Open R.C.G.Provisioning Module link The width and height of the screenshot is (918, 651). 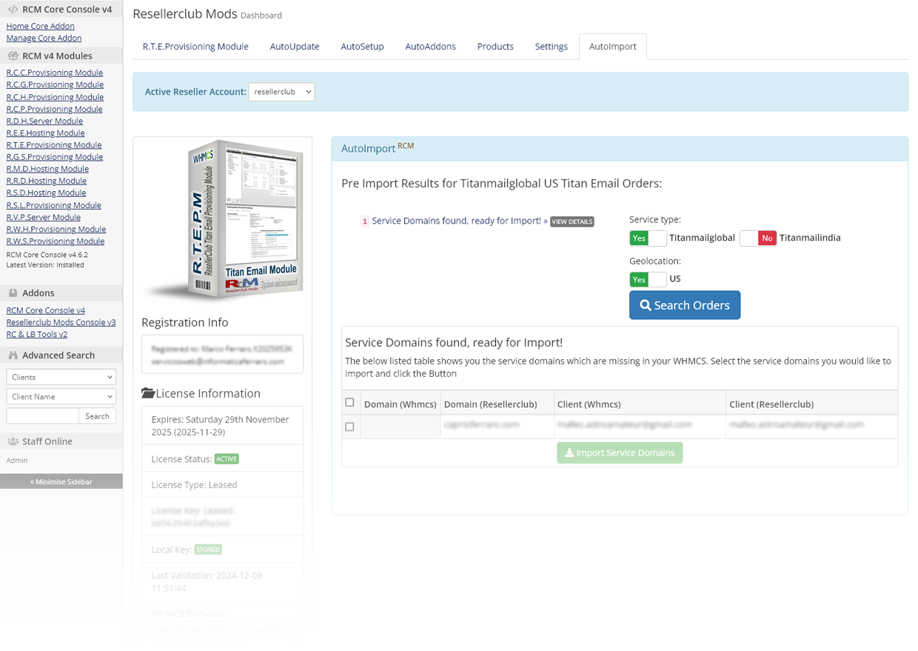[55, 84]
